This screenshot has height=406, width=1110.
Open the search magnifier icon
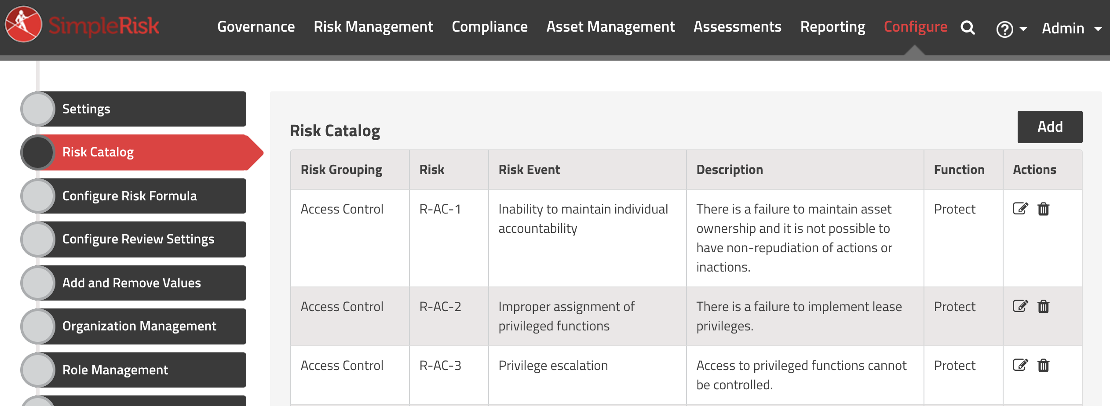point(968,28)
